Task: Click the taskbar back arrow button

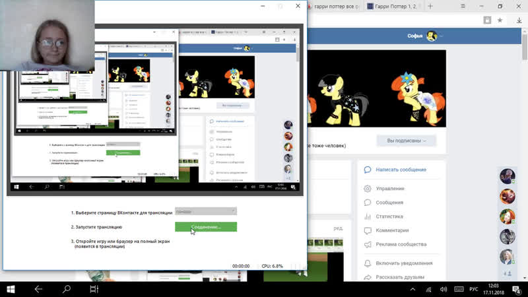Action: point(38,289)
